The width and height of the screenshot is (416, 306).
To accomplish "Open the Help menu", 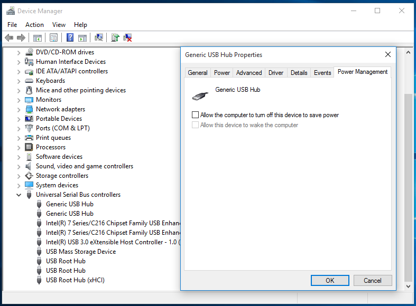I will click(80, 25).
